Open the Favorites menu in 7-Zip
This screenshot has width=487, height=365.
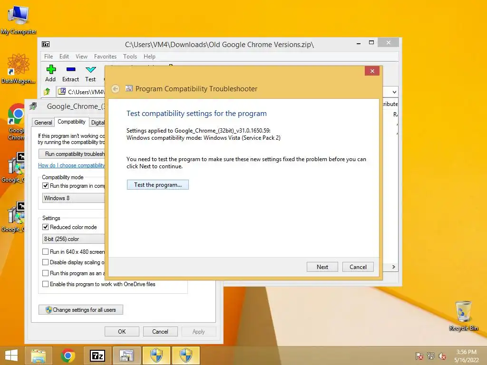click(105, 57)
